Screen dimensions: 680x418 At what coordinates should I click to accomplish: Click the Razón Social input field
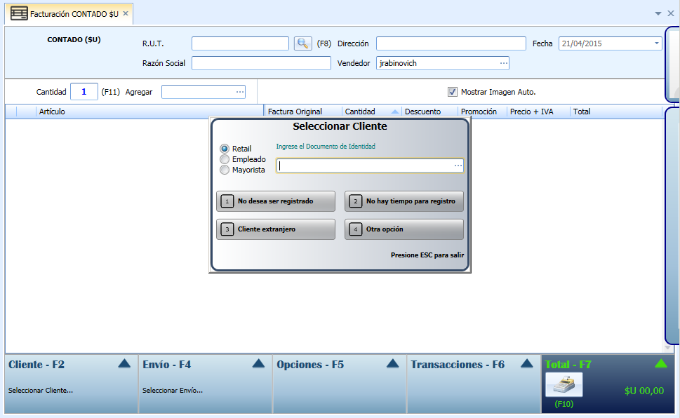[261, 63]
